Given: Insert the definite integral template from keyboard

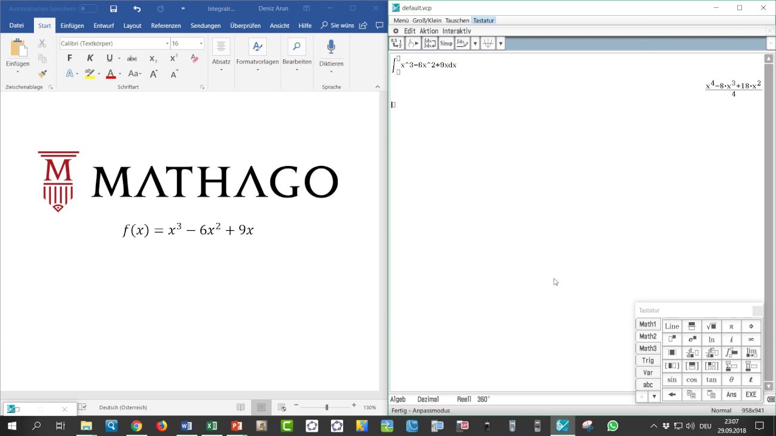Looking at the screenshot, I should [x=732, y=352].
